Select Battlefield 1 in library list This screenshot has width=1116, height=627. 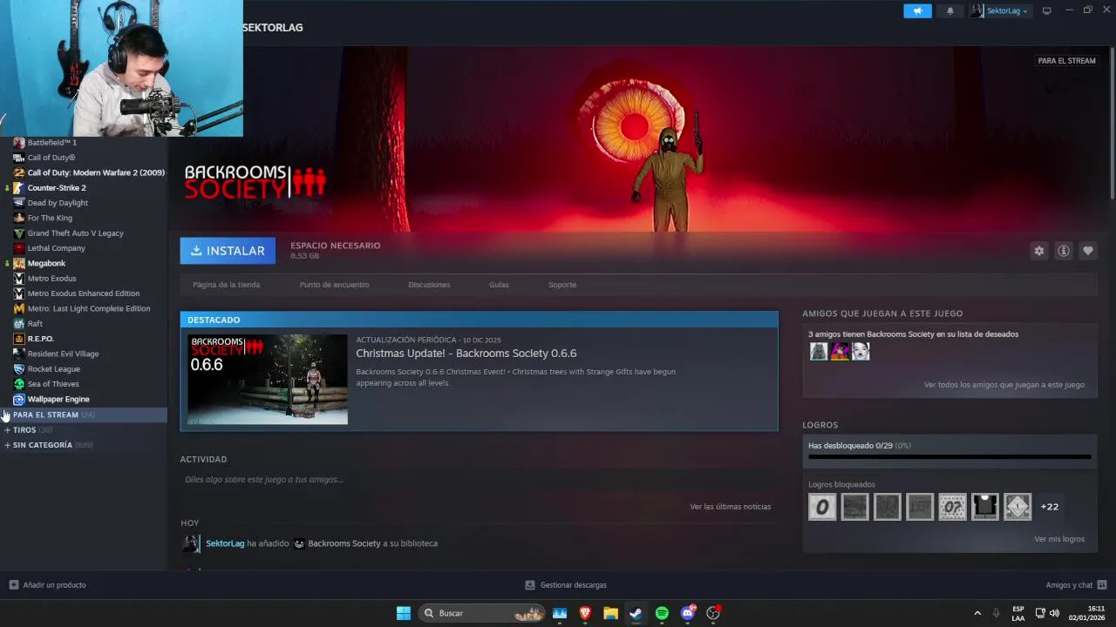pos(52,143)
